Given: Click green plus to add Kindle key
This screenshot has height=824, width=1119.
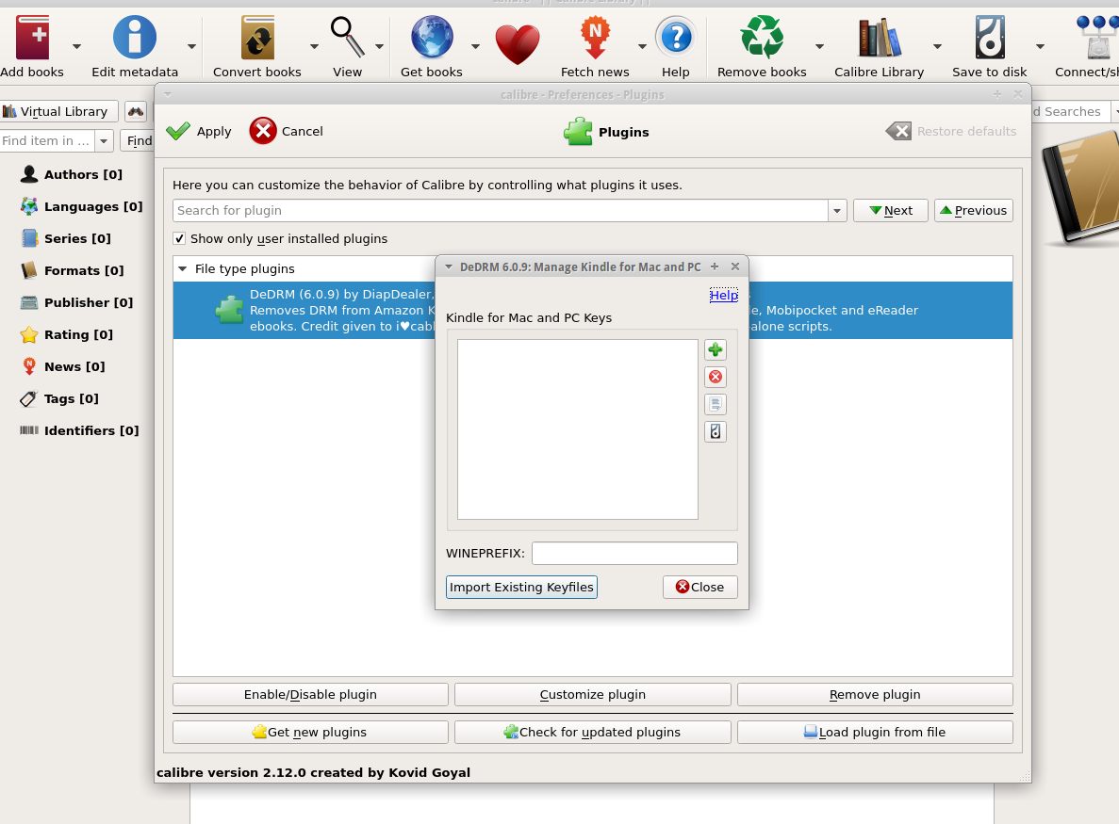Looking at the screenshot, I should pos(716,350).
